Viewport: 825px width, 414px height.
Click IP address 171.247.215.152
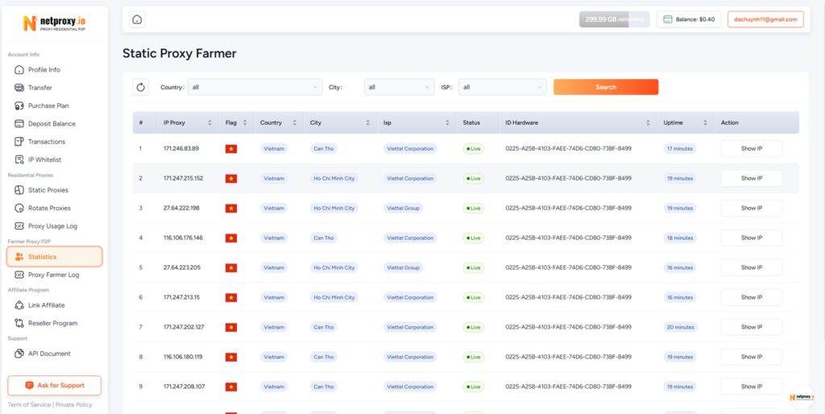[183, 178]
